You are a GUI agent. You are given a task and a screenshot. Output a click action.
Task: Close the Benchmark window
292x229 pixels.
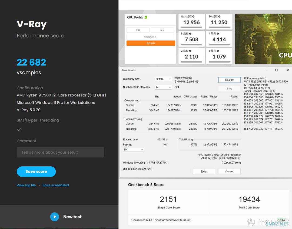pyautogui.click(x=288, y=70)
